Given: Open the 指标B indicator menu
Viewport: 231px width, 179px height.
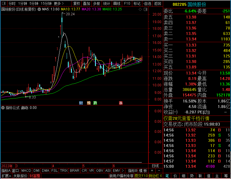Looking at the screenshot, I should pyautogui.click(x=133, y=171).
